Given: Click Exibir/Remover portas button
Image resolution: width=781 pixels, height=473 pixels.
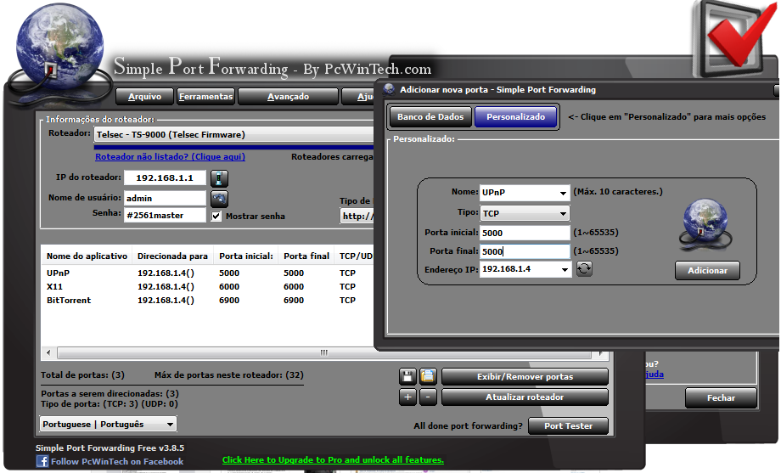Looking at the screenshot, I should (525, 377).
